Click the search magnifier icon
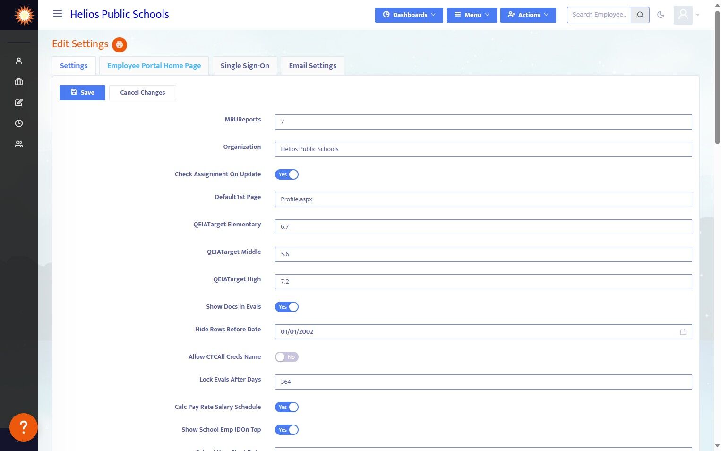Viewport: 721px width, 451px height. [x=640, y=15]
